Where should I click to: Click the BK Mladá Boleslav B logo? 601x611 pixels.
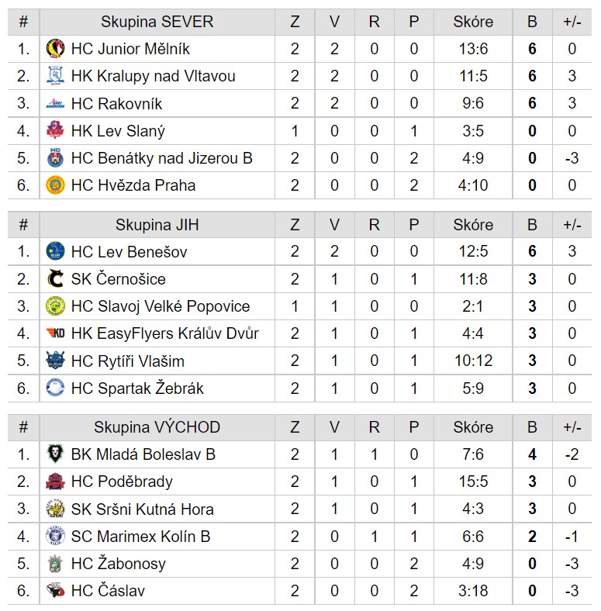click(x=55, y=454)
